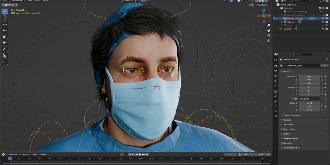
Task: Expand the Lighting collection
Action: [x=278, y=29]
